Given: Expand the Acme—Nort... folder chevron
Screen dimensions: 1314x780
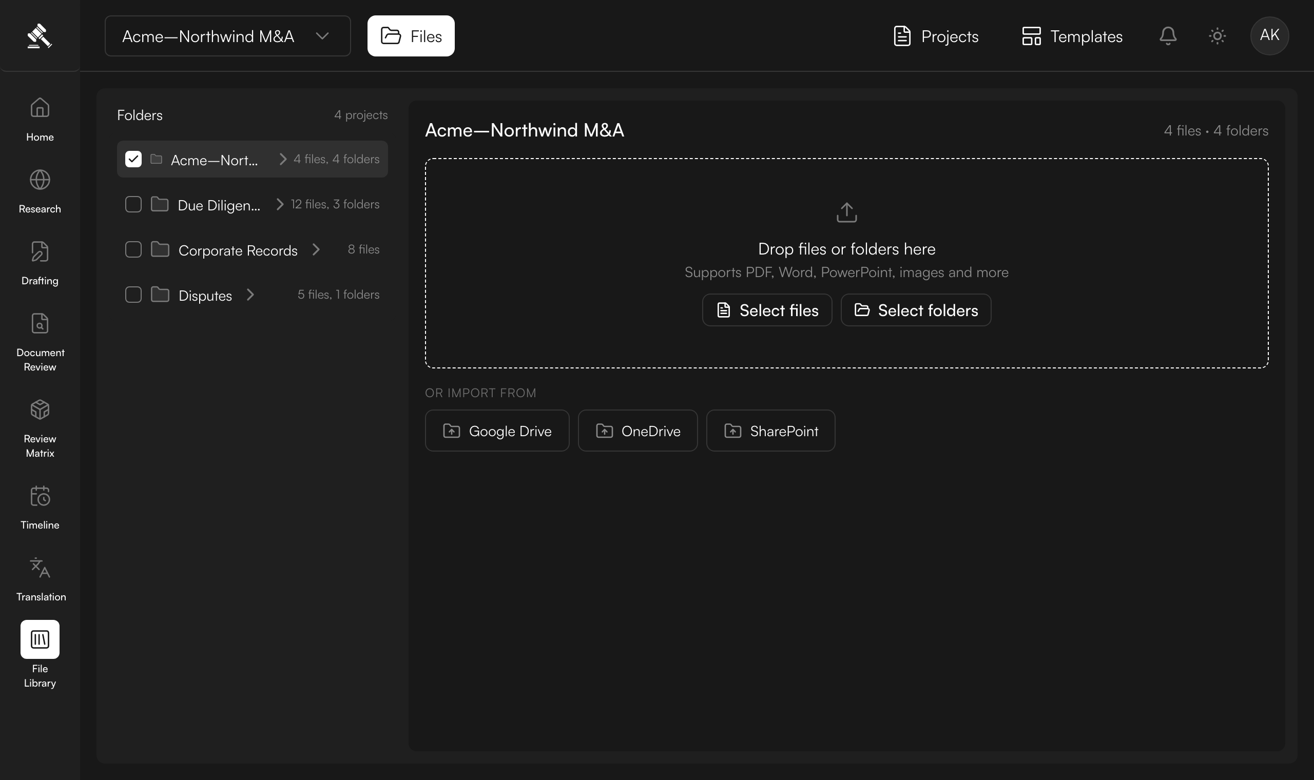Looking at the screenshot, I should (283, 159).
